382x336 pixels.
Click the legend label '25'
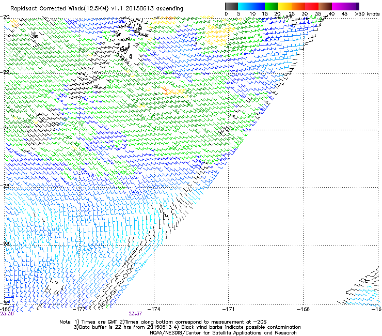click(291, 14)
